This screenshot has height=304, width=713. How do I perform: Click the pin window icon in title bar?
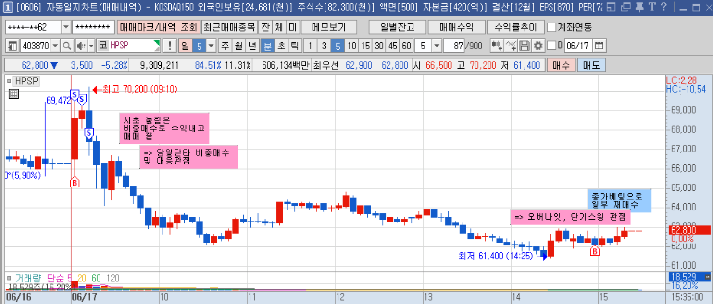[x=639, y=7]
